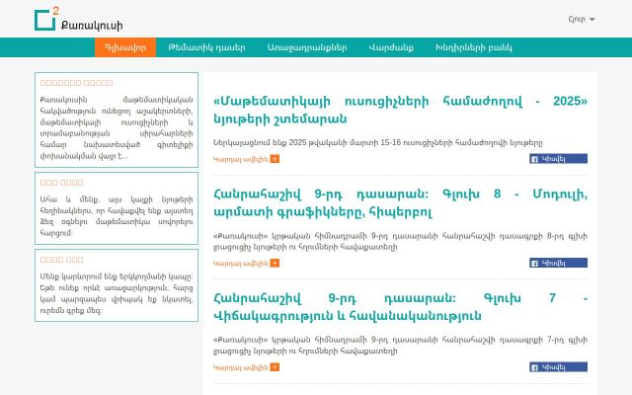
Task: Click Facebook share button of first article
Action: tap(558, 159)
